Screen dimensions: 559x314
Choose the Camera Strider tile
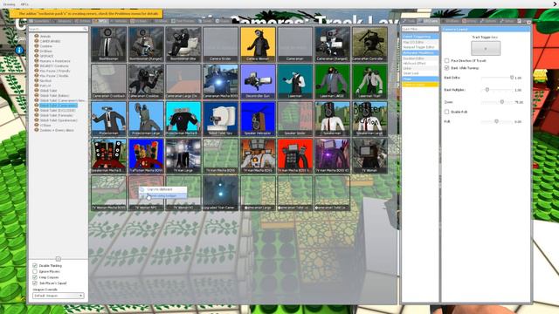(x=220, y=44)
